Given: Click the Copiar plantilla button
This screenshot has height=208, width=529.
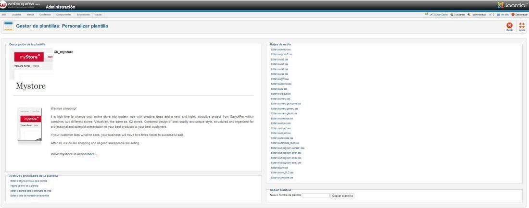Looking at the screenshot, I should 342,196.
